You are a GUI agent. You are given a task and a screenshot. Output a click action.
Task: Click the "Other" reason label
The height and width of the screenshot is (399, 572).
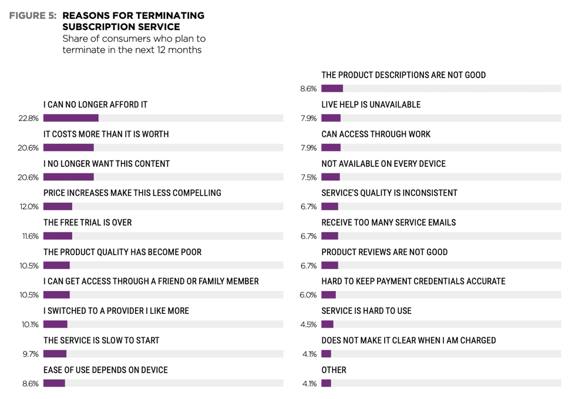(334, 370)
